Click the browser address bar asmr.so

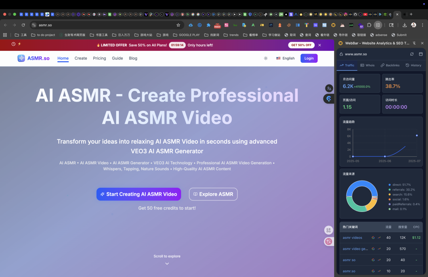pyautogui.click(x=107, y=25)
